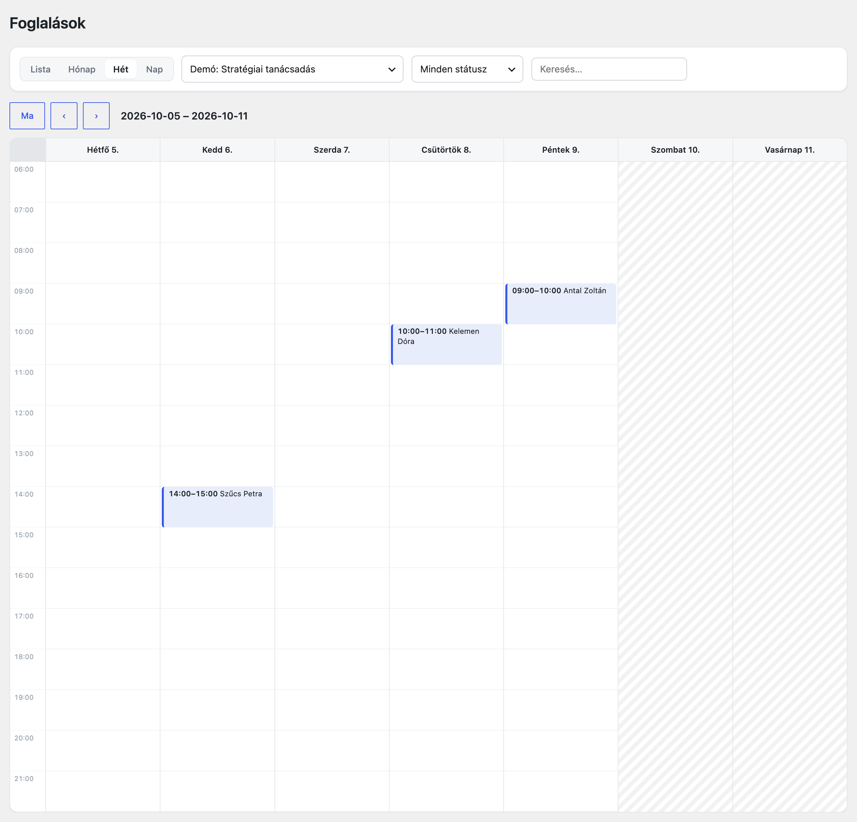Click the Szerda 12:00 empty time slot
Screen dimensions: 857x822
coord(332,426)
